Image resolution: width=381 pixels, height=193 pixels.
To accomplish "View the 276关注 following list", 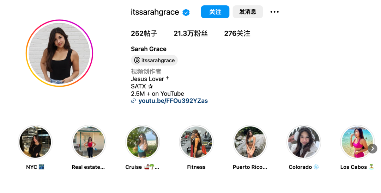I will [237, 33].
